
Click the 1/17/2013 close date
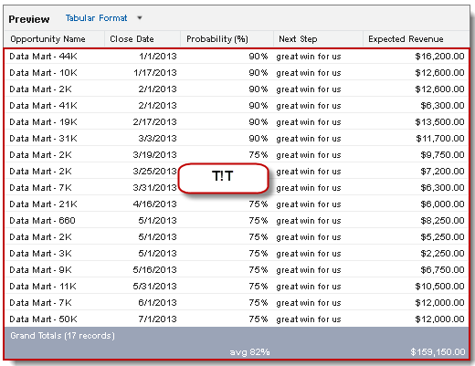[155, 73]
